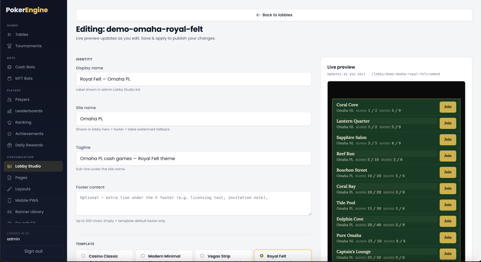
Task: Open the Leaderboards page
Action: pyautogui.click(x=33, y=111)
